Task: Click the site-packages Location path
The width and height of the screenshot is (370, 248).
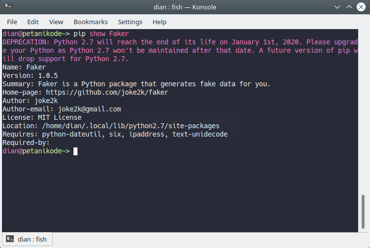Action: point(131,126)
